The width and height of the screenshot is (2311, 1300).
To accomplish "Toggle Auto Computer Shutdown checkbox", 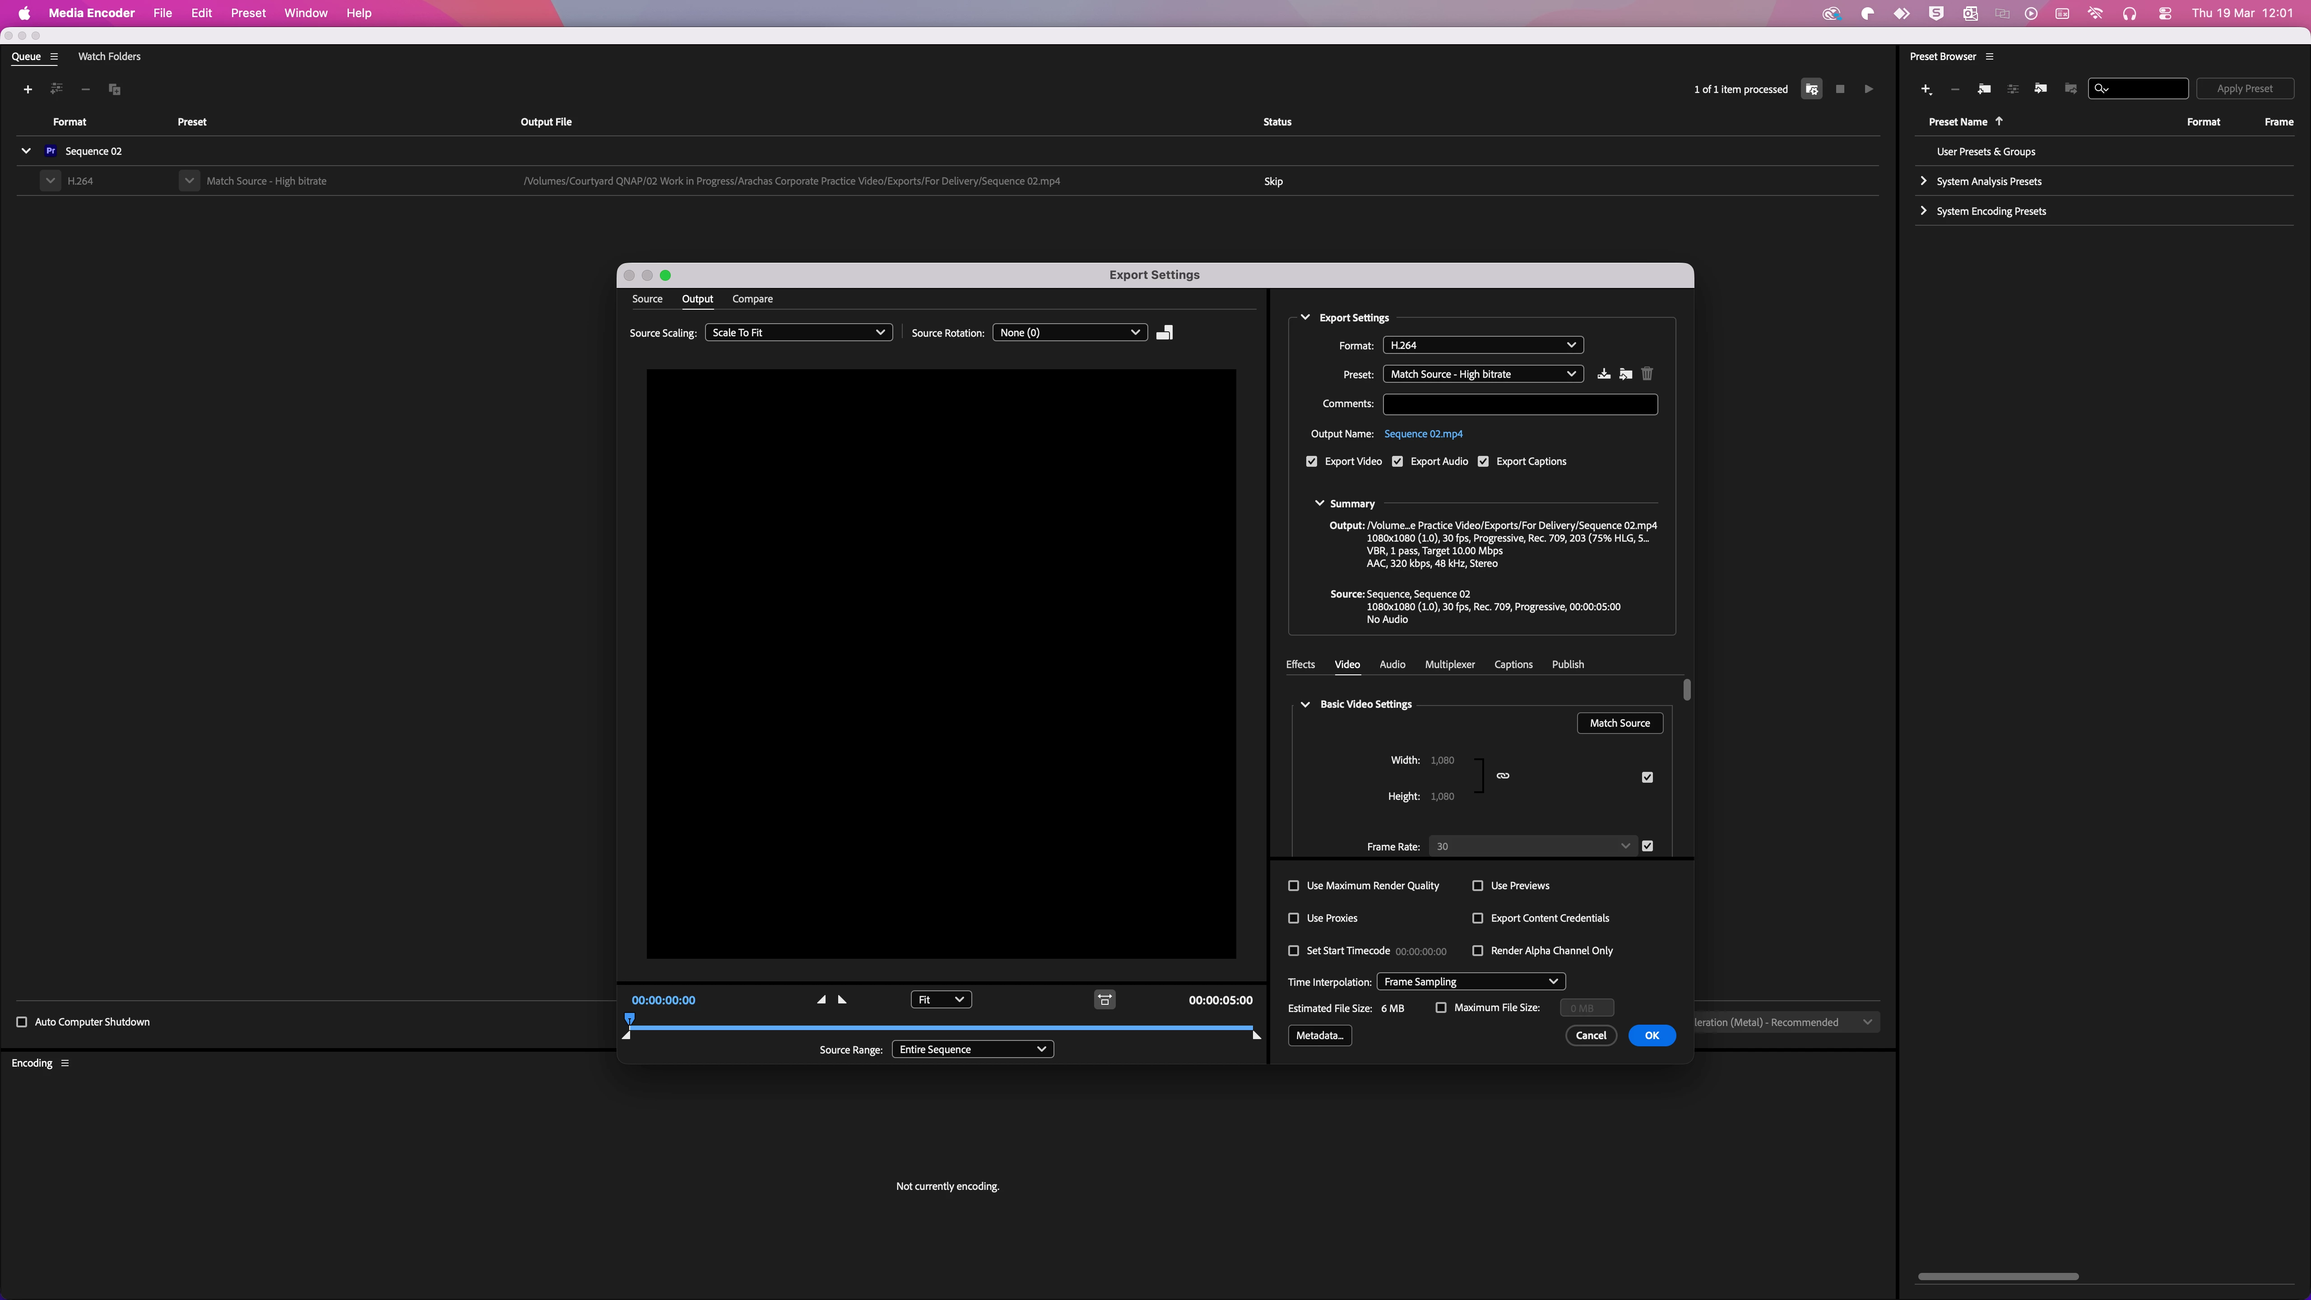I will coord(22,1022).
